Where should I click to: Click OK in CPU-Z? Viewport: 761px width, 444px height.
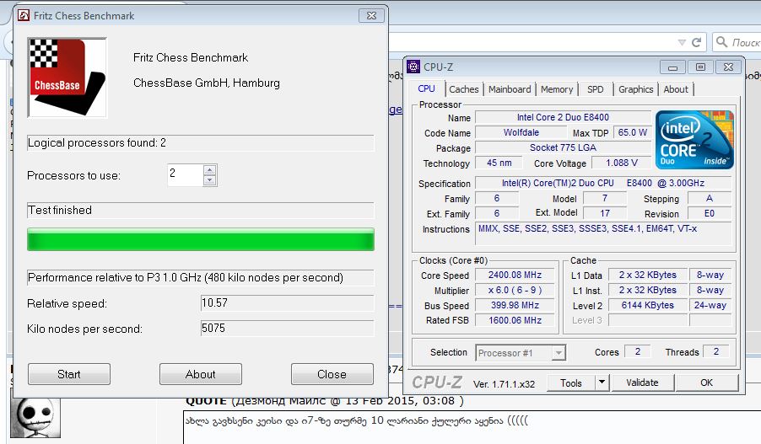(707, 382)
